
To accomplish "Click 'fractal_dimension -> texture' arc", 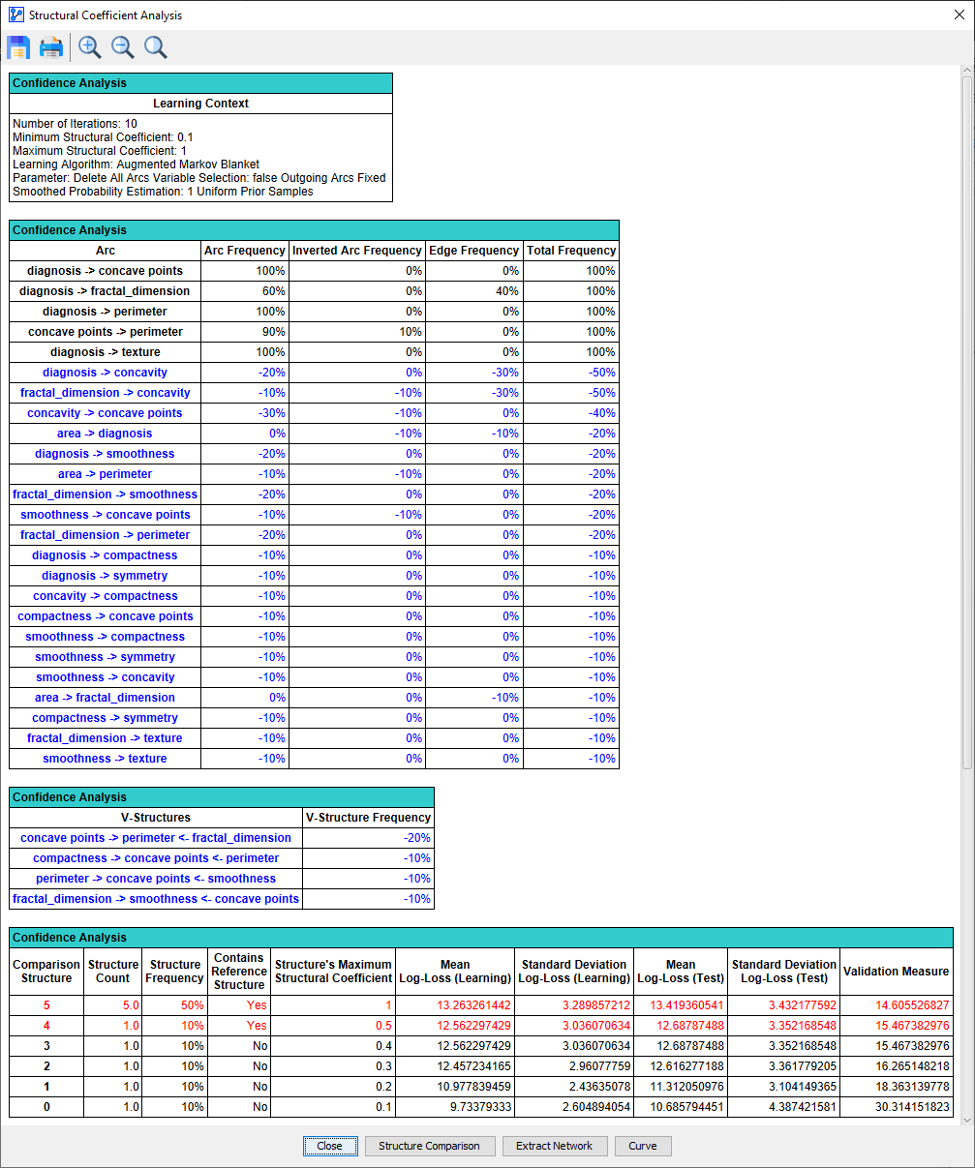I will coord(105,738).
